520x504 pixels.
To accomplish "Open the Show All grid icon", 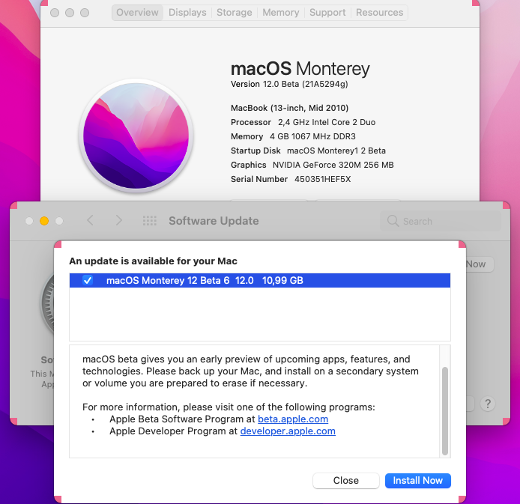I will 150,221.
